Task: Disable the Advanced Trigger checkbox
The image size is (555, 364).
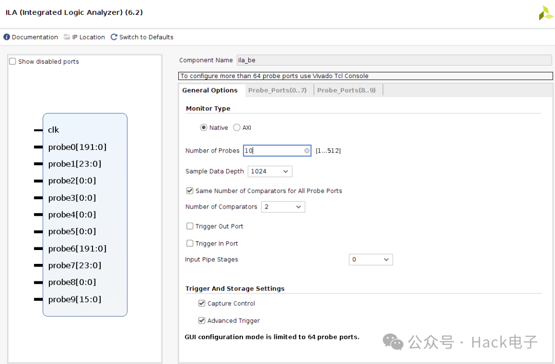Action: 202,321
